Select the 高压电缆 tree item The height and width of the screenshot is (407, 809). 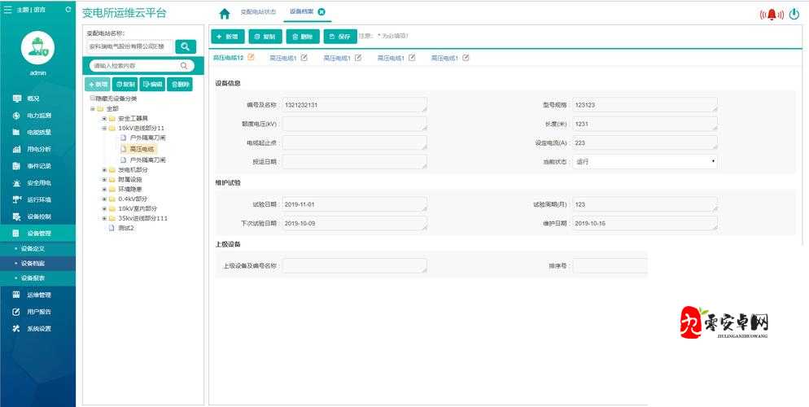point(142,149)
